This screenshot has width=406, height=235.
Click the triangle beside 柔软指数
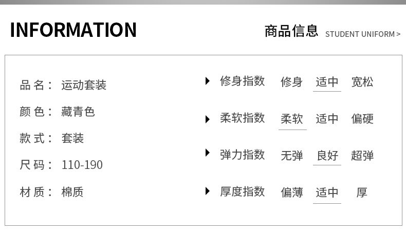[208, 119]
